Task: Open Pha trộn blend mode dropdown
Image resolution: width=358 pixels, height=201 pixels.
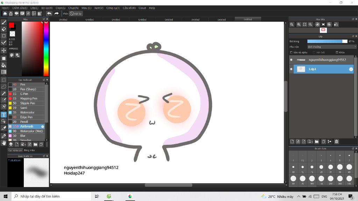Action: point(332,47)
